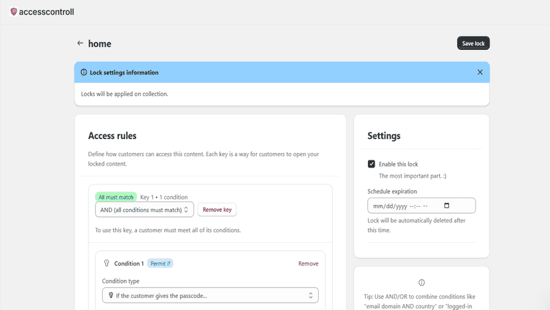Click the 'Condition 1' label
550x310 pixels.
pos(129,263)
